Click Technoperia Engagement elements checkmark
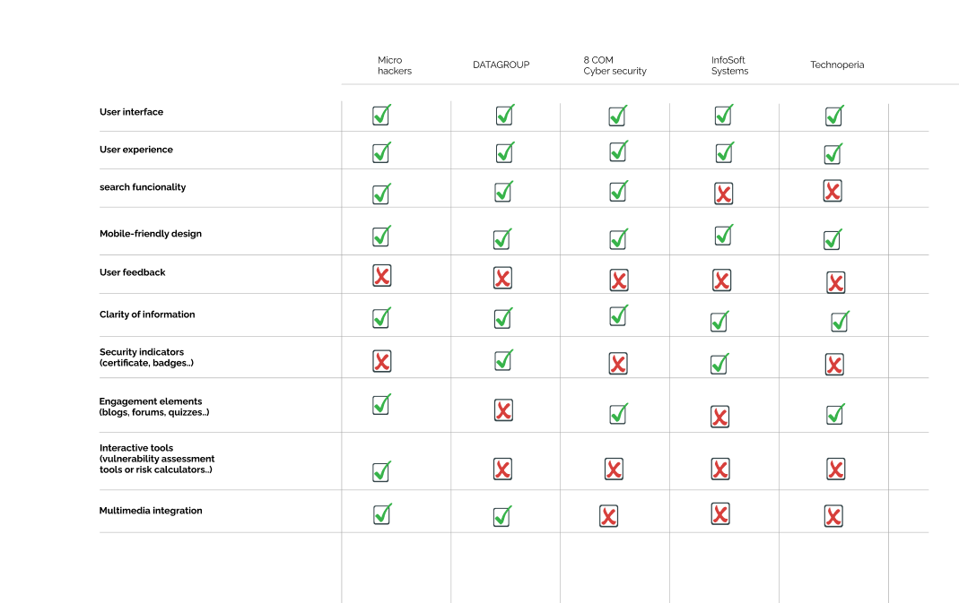 coord(835,414)
